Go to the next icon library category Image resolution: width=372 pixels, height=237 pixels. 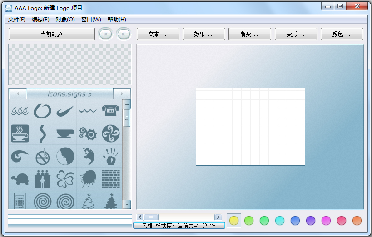[x=122, y=94]
